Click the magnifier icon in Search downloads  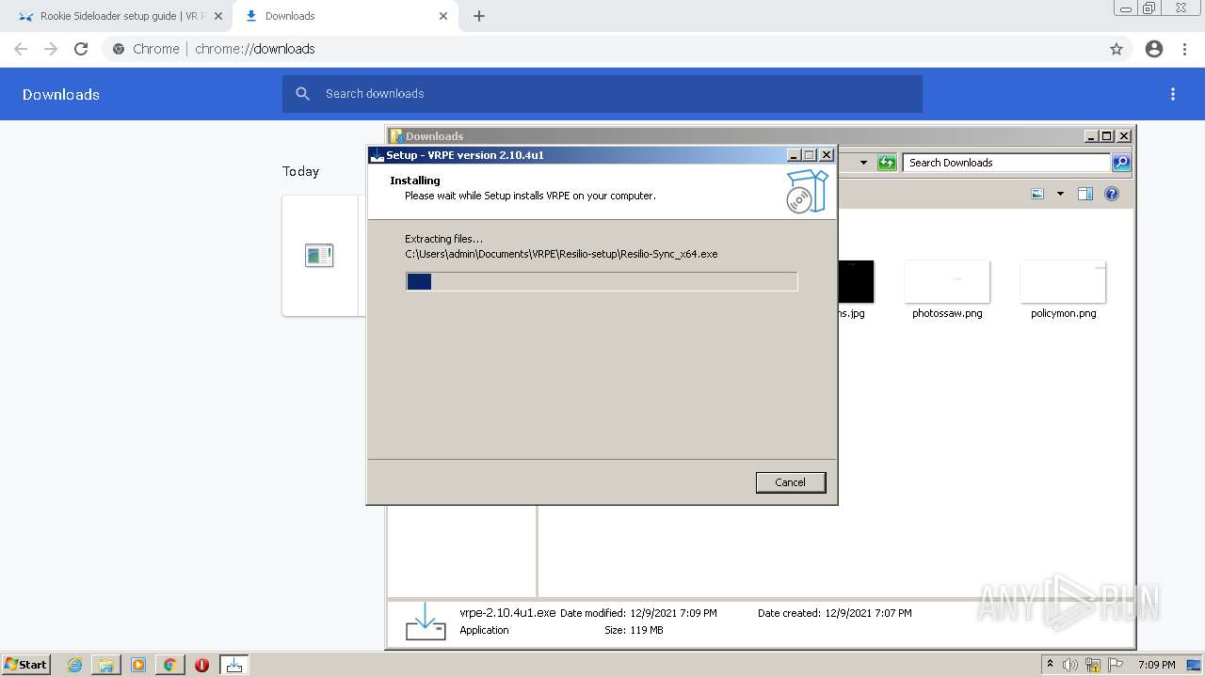point(302,94)
